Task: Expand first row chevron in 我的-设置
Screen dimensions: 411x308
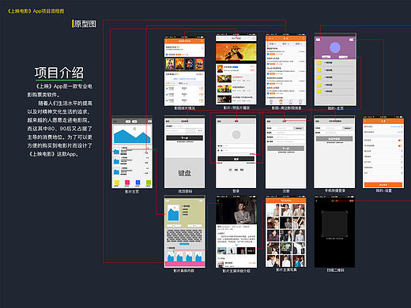Action: pyautogui.click(x=402, y=126)
